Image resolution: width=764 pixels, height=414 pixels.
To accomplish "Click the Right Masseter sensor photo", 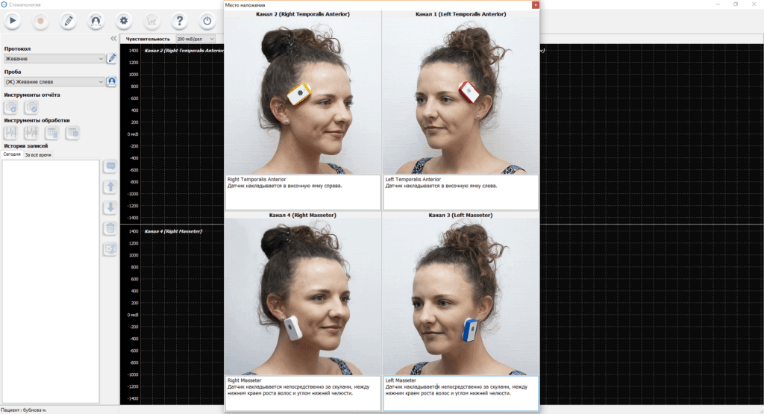I will [x=303, y=297].
